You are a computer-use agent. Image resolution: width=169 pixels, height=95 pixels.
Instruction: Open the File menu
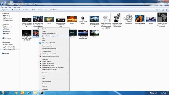(x=2, y=7)
